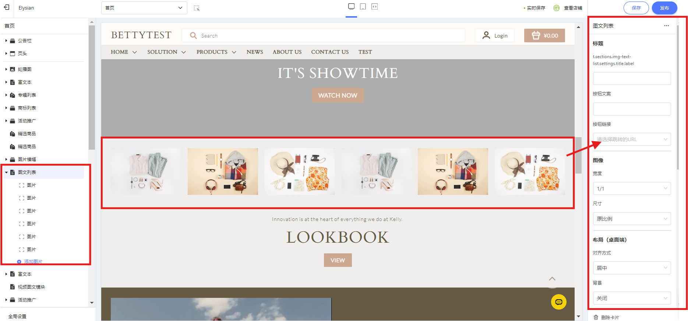Open the 宽度 dropdown showing 1/1
The image size is (688, 321).
click(632, 189)
